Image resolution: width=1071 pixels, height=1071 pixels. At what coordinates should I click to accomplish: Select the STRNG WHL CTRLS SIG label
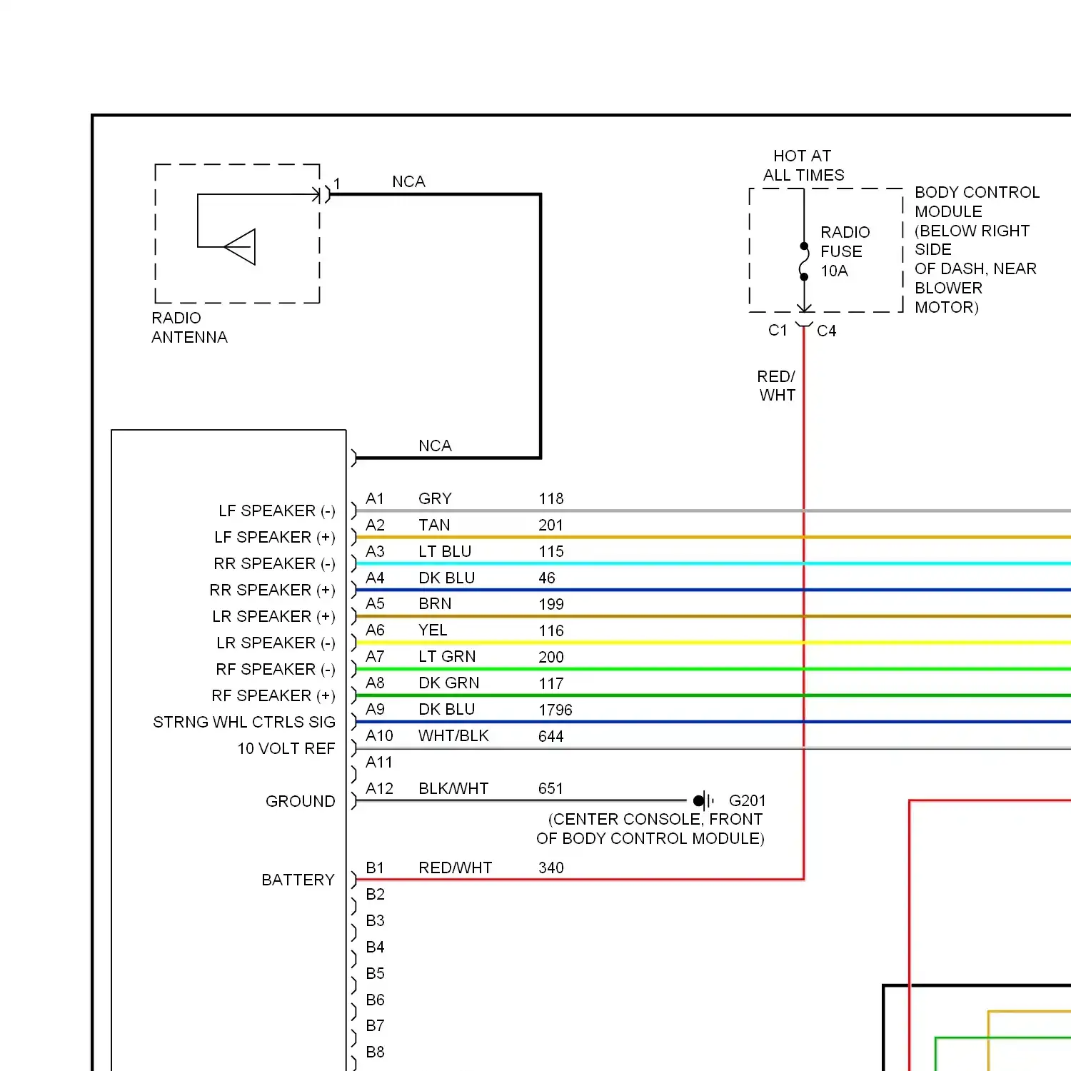(244, 723)
